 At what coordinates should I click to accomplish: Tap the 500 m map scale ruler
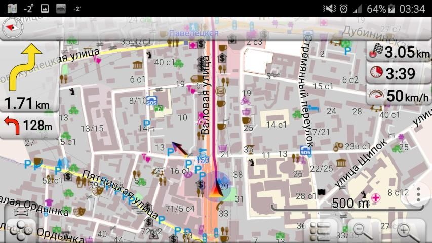point(349,204)
